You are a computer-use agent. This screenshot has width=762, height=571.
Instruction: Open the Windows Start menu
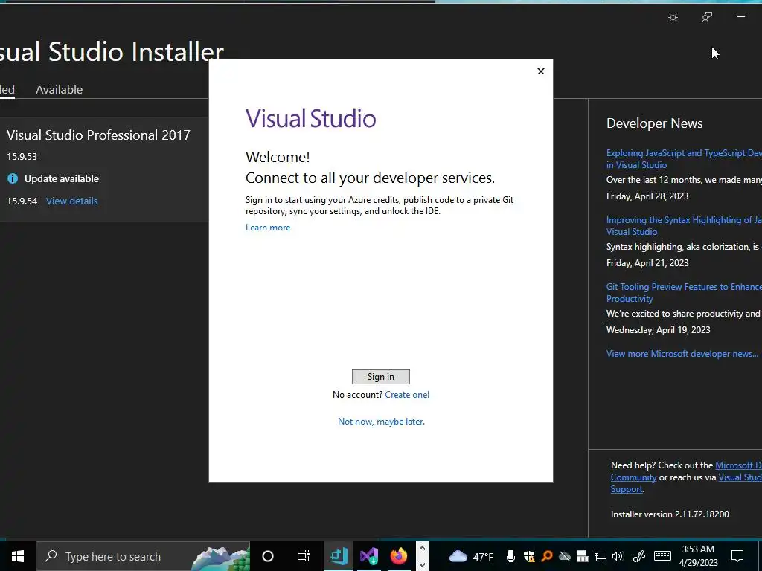(18, 556)
